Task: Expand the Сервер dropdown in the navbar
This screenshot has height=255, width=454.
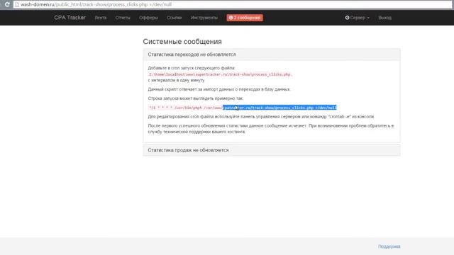Action: point(357,18)
